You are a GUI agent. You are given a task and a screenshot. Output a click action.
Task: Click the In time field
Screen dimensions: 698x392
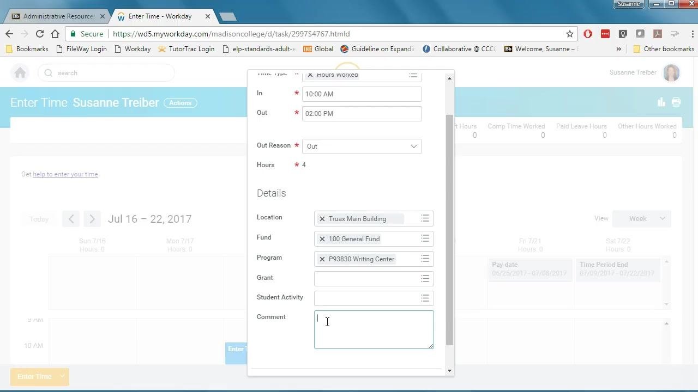click(362, 94)
